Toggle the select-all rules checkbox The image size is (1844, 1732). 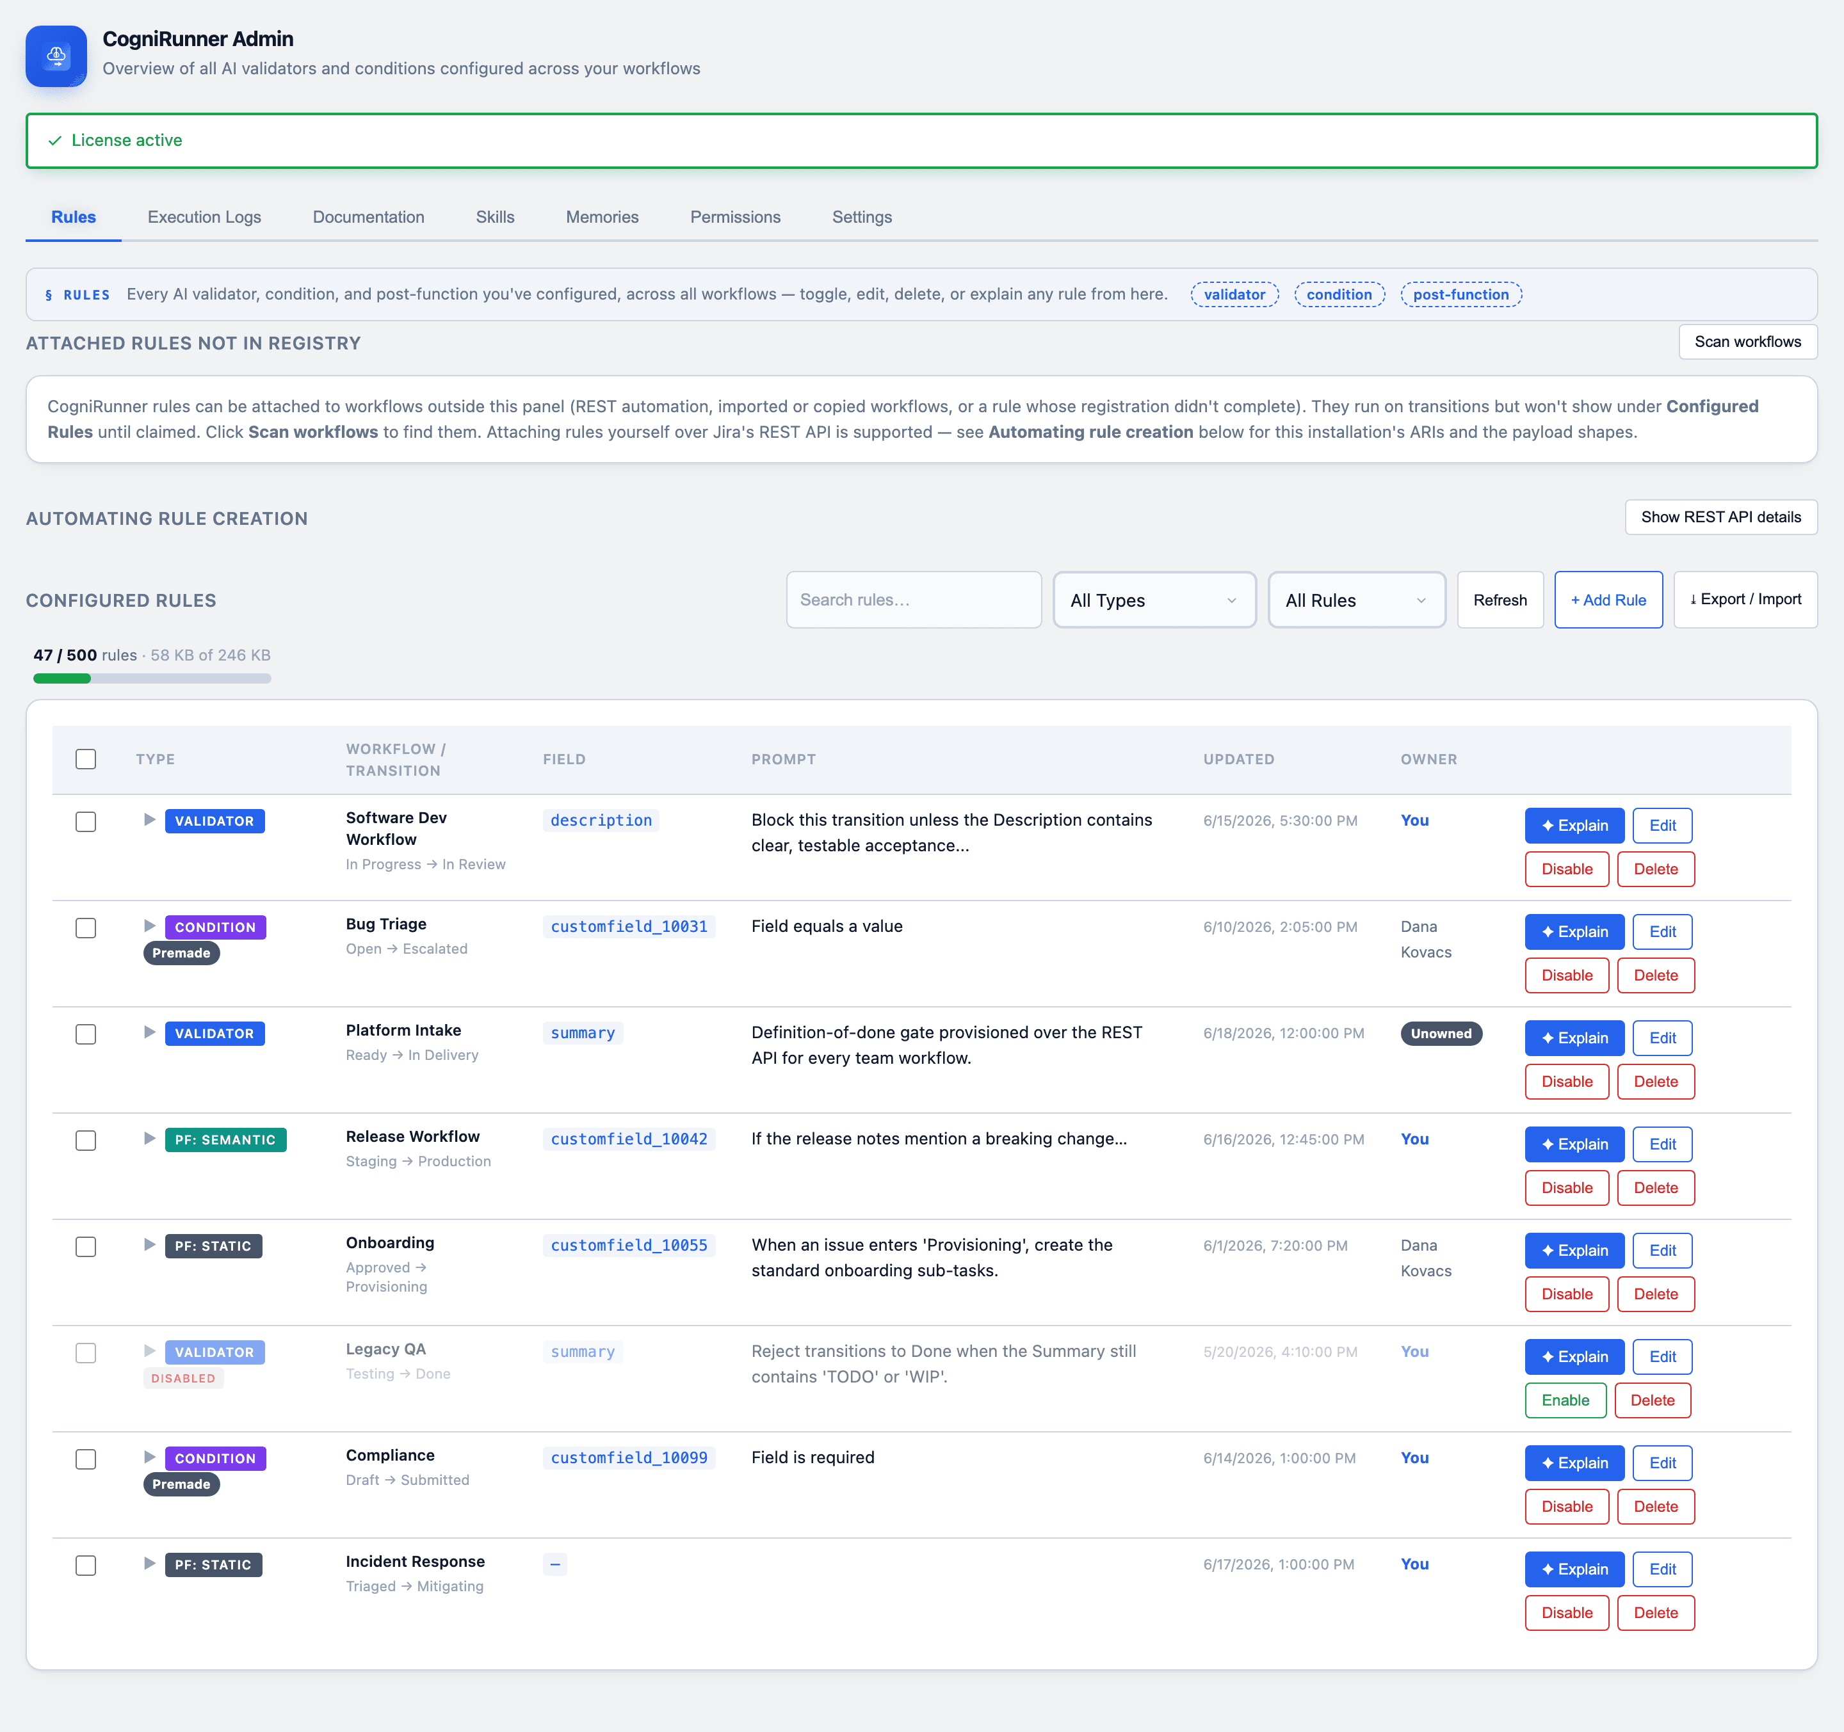click(86, 759)
